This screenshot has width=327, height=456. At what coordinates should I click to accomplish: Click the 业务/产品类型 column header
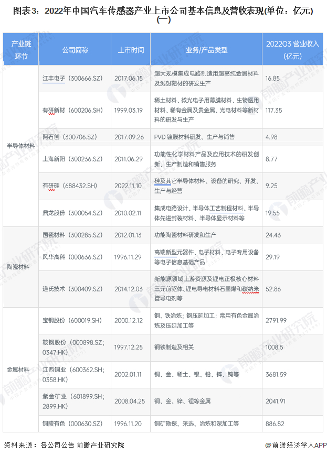(206, 49)
